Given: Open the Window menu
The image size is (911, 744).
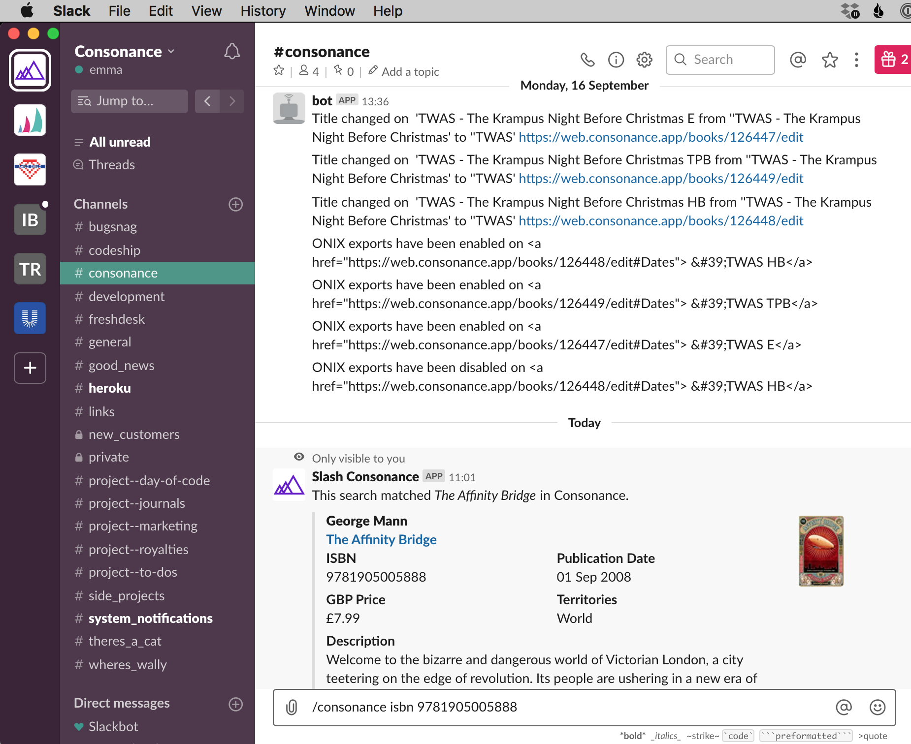Looking at the screenshot, I should [329, 11].
